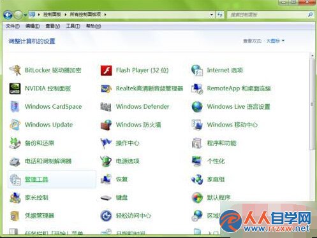Click the Back navigation button
The height and width of the screenshot is (238, 317).
point(8,15)
